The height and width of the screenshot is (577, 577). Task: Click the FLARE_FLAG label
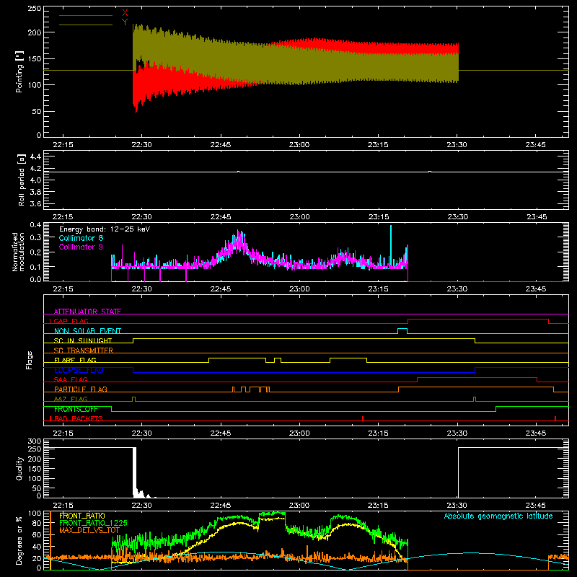[75, 360]
